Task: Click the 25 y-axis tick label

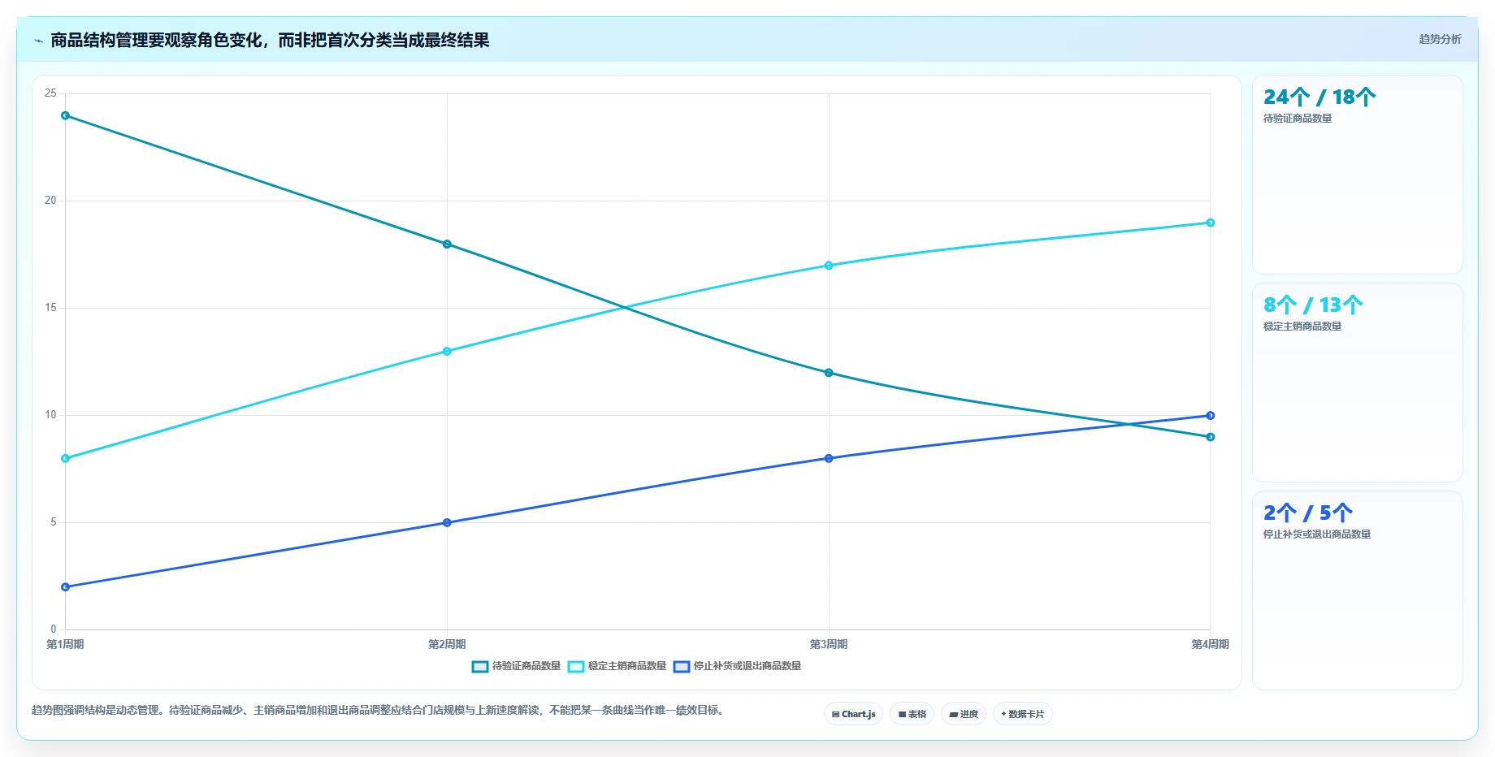Action: click(50, 93)
